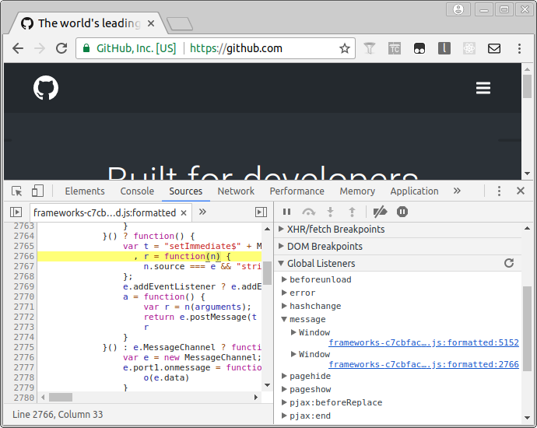
Task: Expand the hashchange listener entry
Action: point(284,306)
